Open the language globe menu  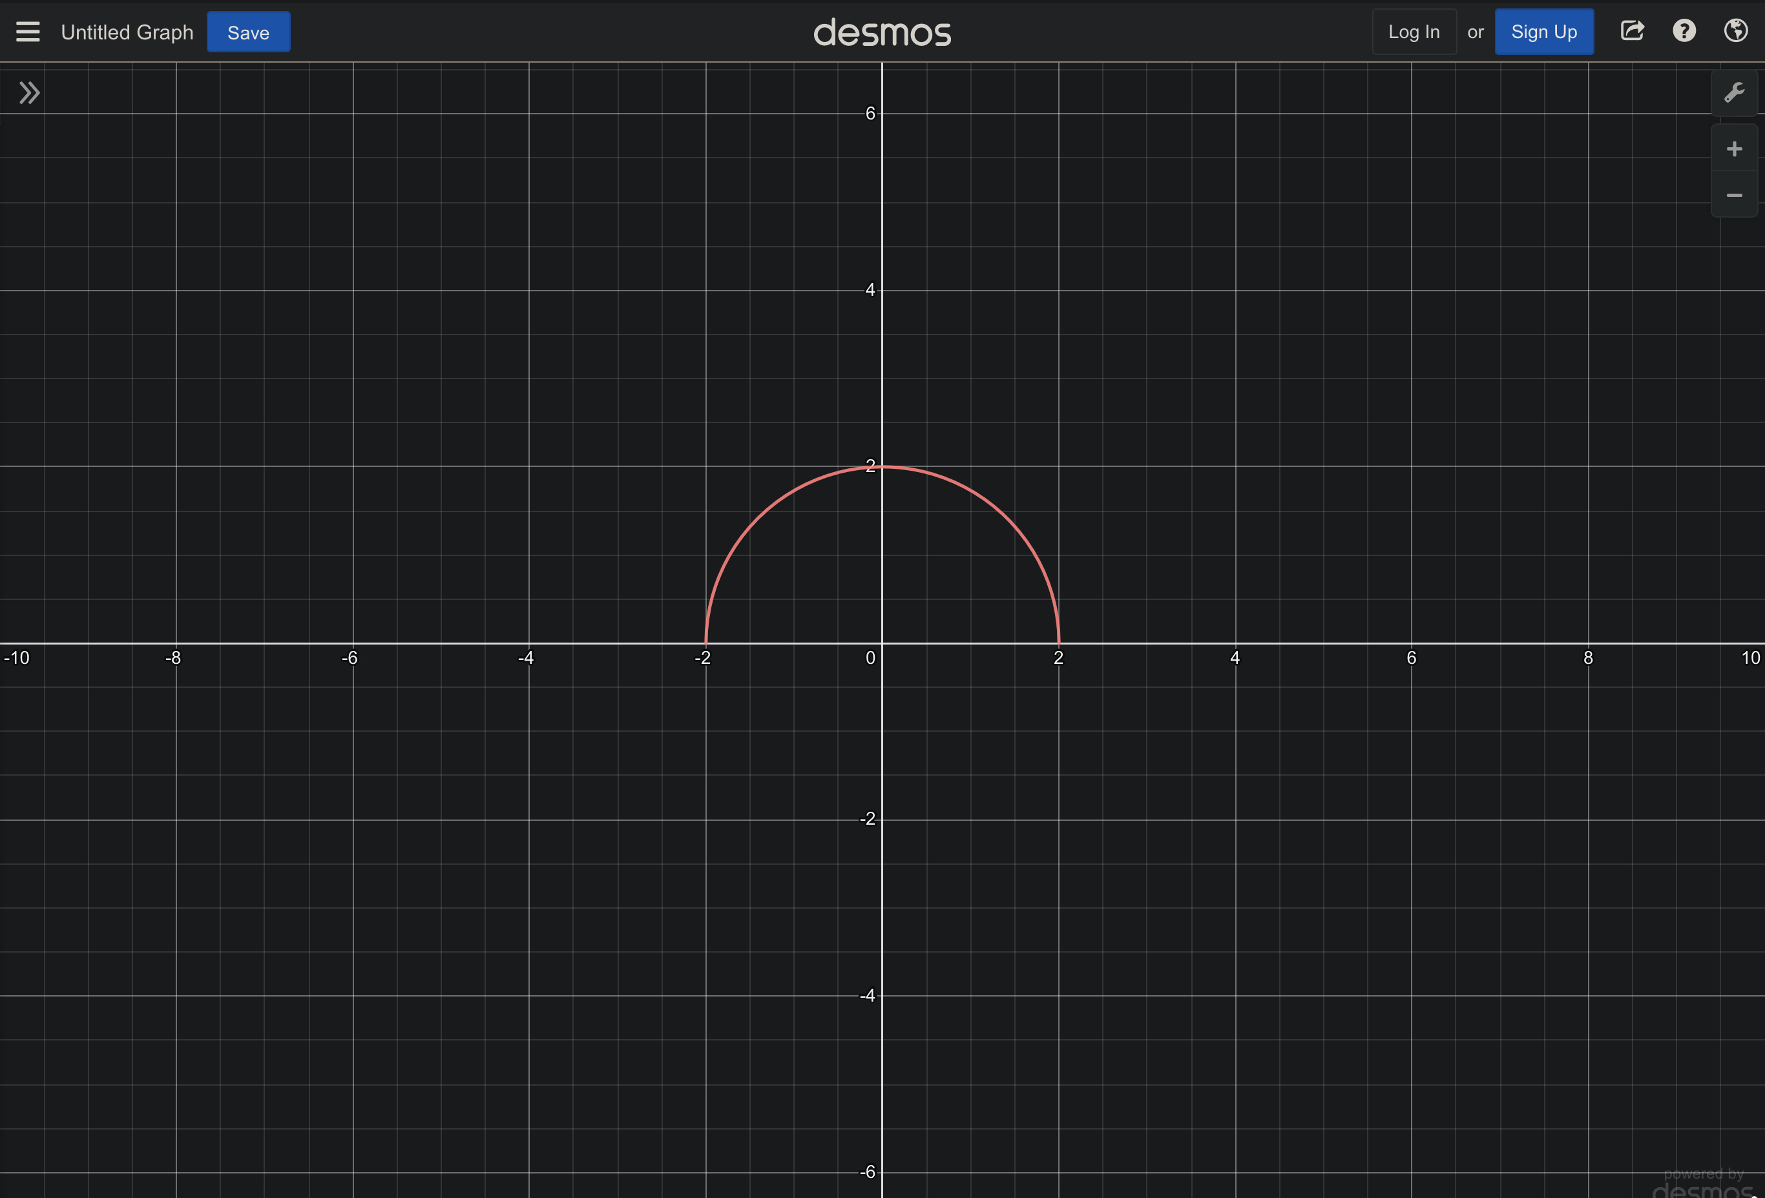(x=1735, y=31)
